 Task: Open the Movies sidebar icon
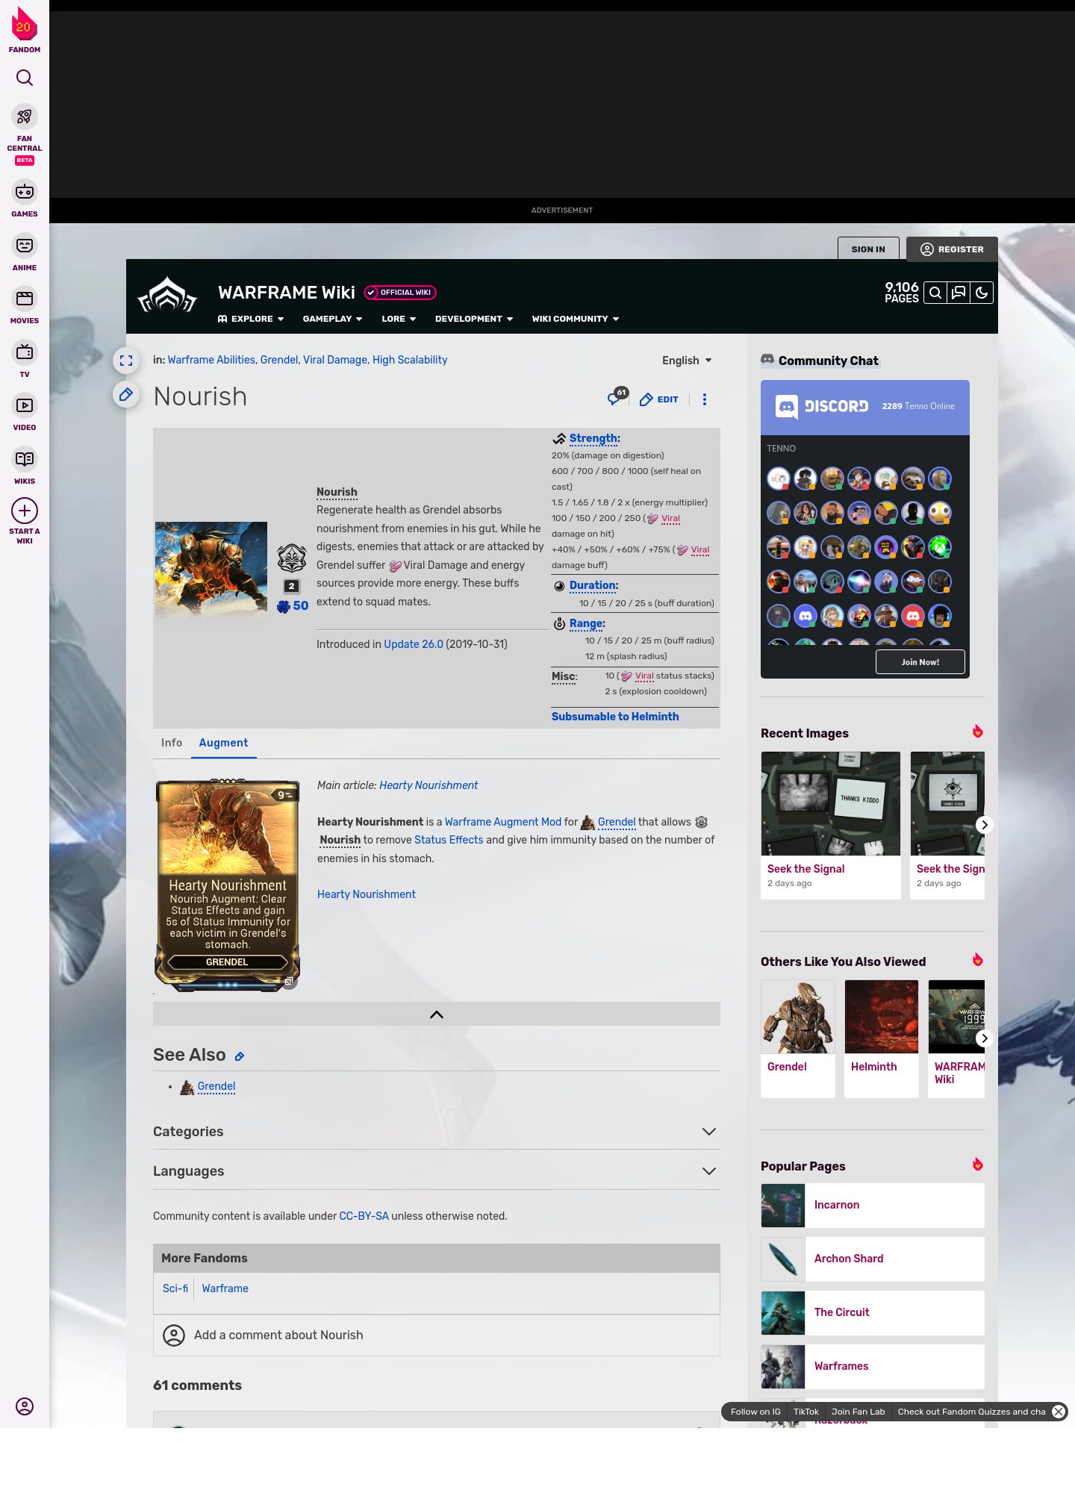coord(25,299)
